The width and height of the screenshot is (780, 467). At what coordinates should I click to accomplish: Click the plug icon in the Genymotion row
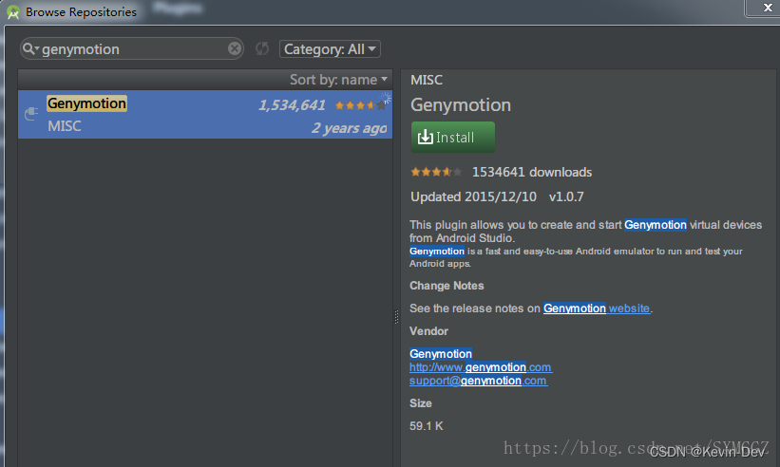(31, 114)
